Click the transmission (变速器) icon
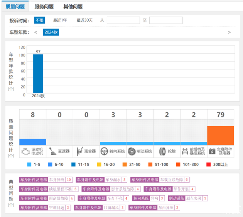This screenshot has width=243, height=217. coord(53,151)
